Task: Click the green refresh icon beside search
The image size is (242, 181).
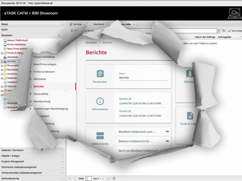Action: click(x=224, y=31)
